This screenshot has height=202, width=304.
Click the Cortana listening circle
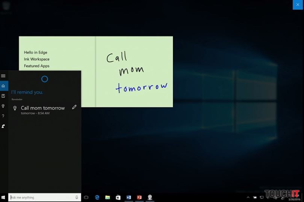(45, 79)
